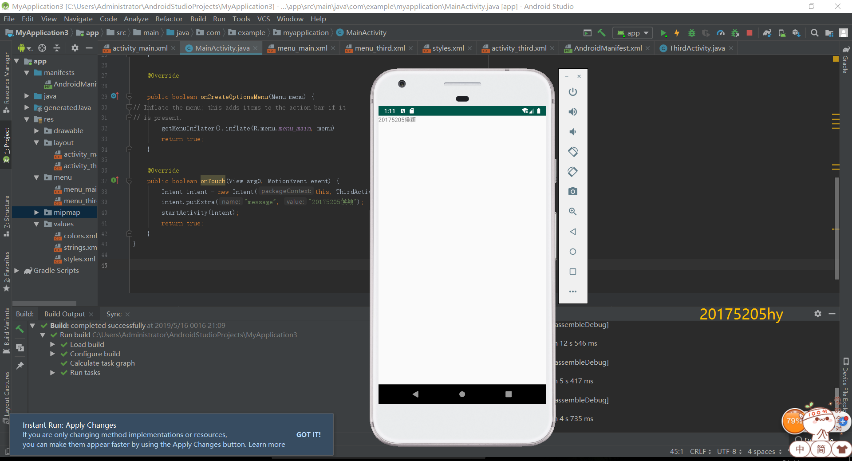The image size is (852, 461).
Task: Click the green Run app button
Action: tap(663, 33)
